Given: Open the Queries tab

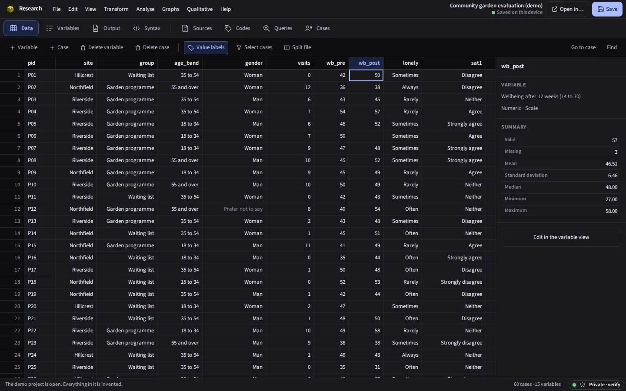Looking at the screenshot, I should [x=278, y=28].
